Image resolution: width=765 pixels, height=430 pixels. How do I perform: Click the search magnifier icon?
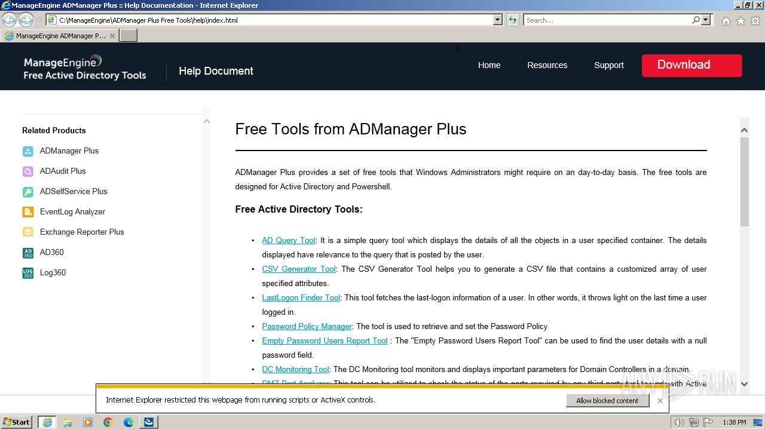click(696, 20)
